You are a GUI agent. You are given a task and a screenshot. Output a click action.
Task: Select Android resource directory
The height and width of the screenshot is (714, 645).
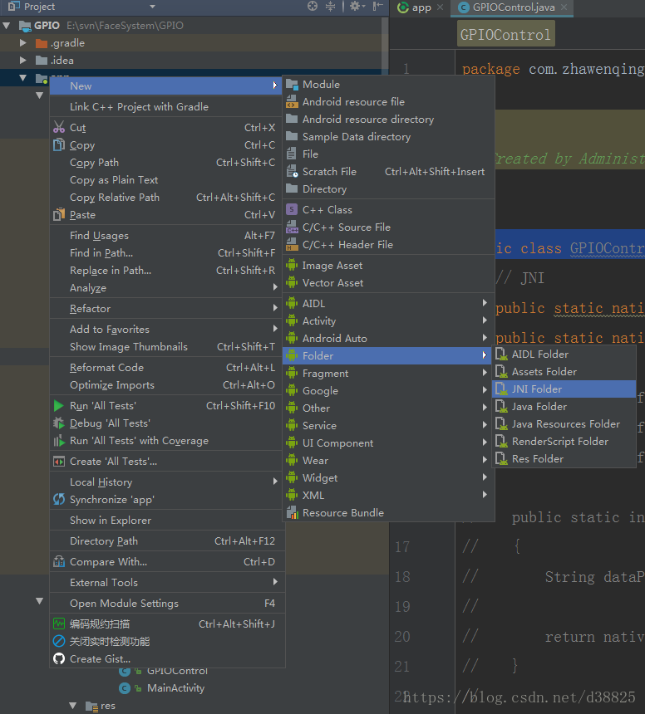(388, 120)
